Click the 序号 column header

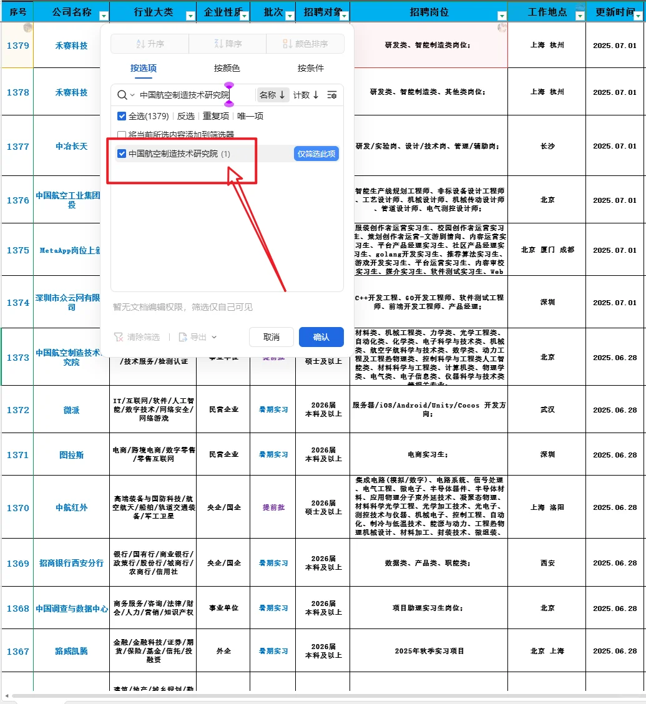coord(17,12)
